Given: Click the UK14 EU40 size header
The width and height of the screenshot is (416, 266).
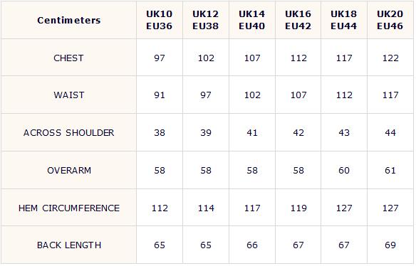Looking at the screenshot, I should tap(252, 20).
